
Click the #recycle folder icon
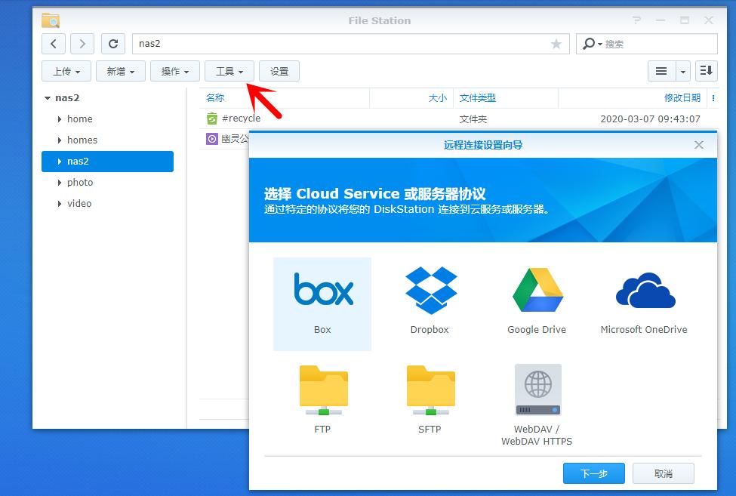[212, 119]
